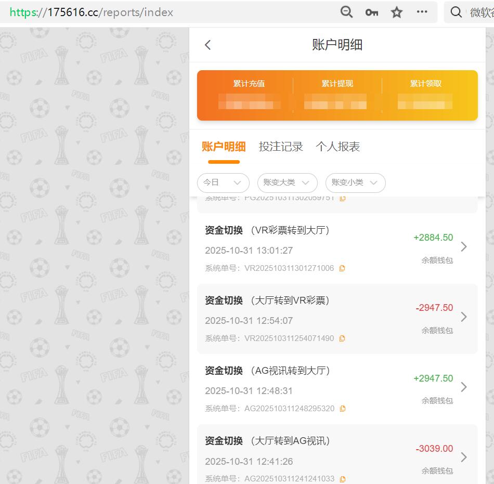Expand the VR彩票转到大厅 transaction record
The image size is (494, 484).
464,246
